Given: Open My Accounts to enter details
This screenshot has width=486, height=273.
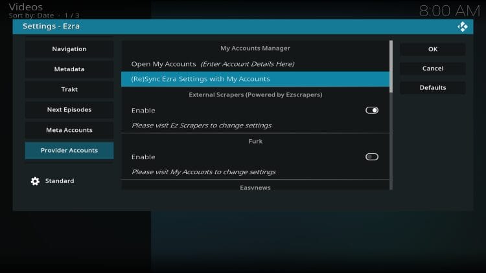Looking at the screenshot, I should [x=255, y=64].
